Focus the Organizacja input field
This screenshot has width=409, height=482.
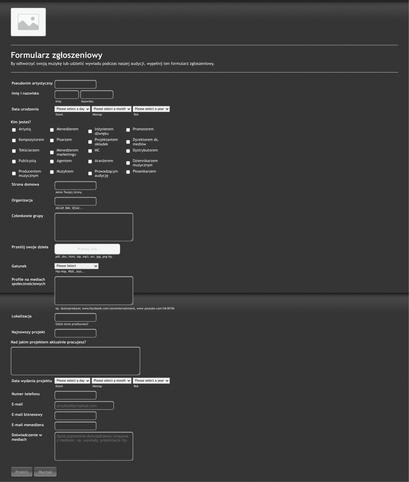point(75,201)
